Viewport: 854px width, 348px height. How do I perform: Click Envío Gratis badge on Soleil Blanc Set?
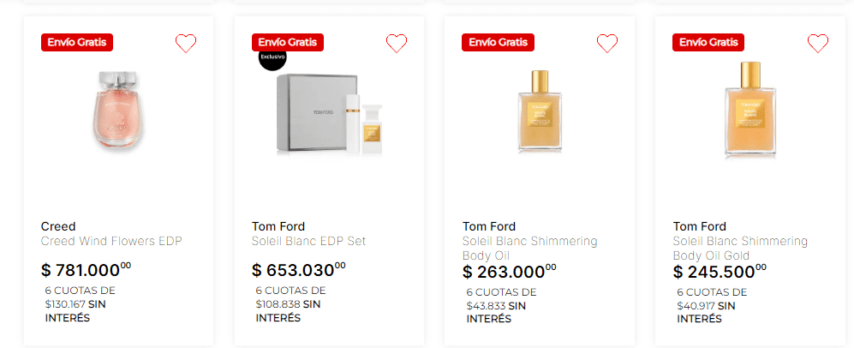tap(288, 42)
